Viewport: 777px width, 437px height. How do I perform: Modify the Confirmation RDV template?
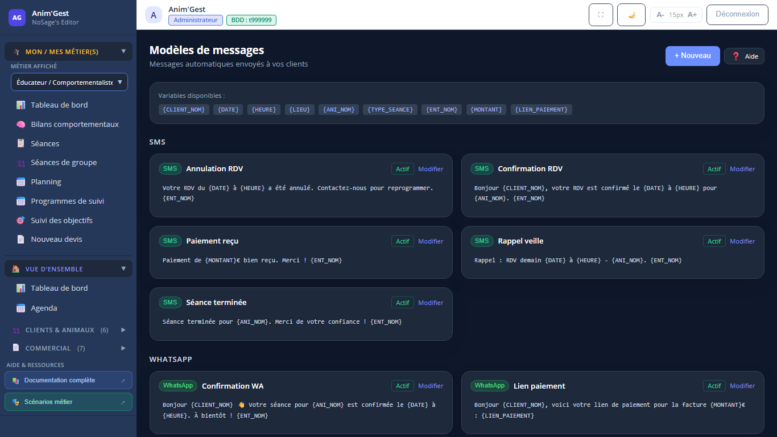(x=742, y=169)
